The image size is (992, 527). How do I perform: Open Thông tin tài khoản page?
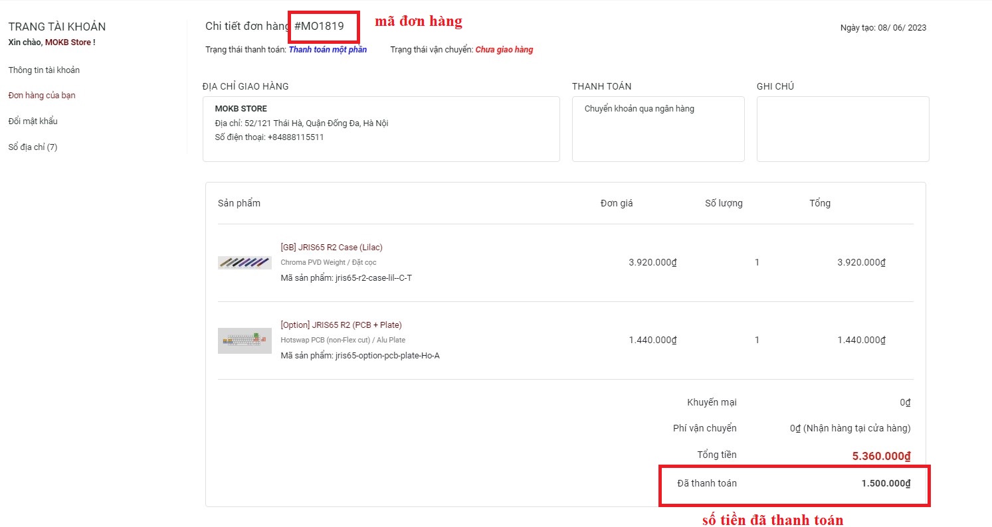(x=44, y=70)
